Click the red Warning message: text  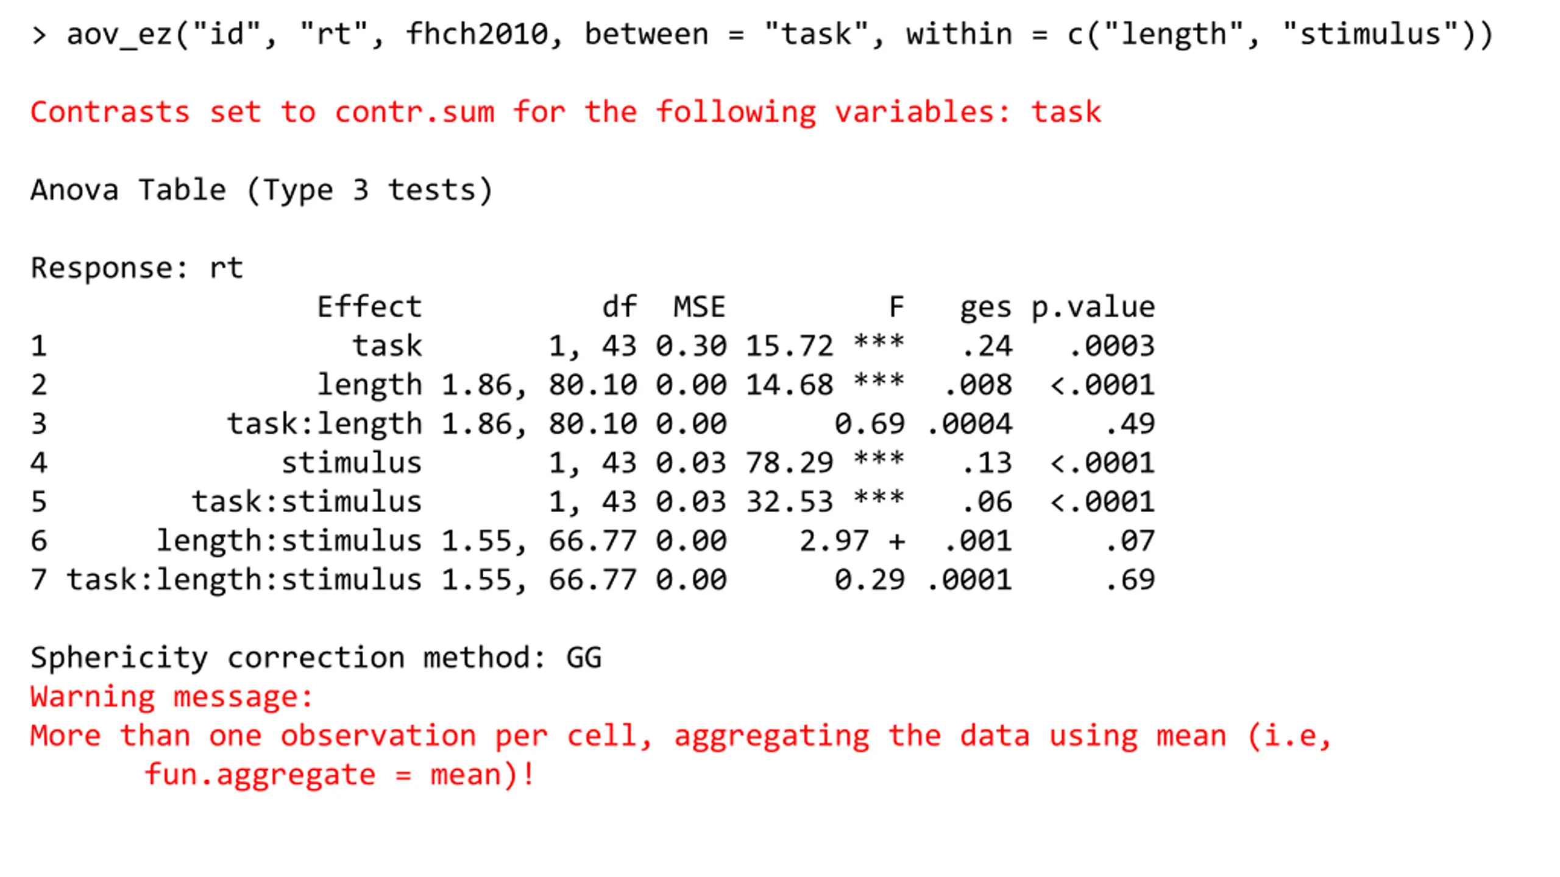[172, 697]
